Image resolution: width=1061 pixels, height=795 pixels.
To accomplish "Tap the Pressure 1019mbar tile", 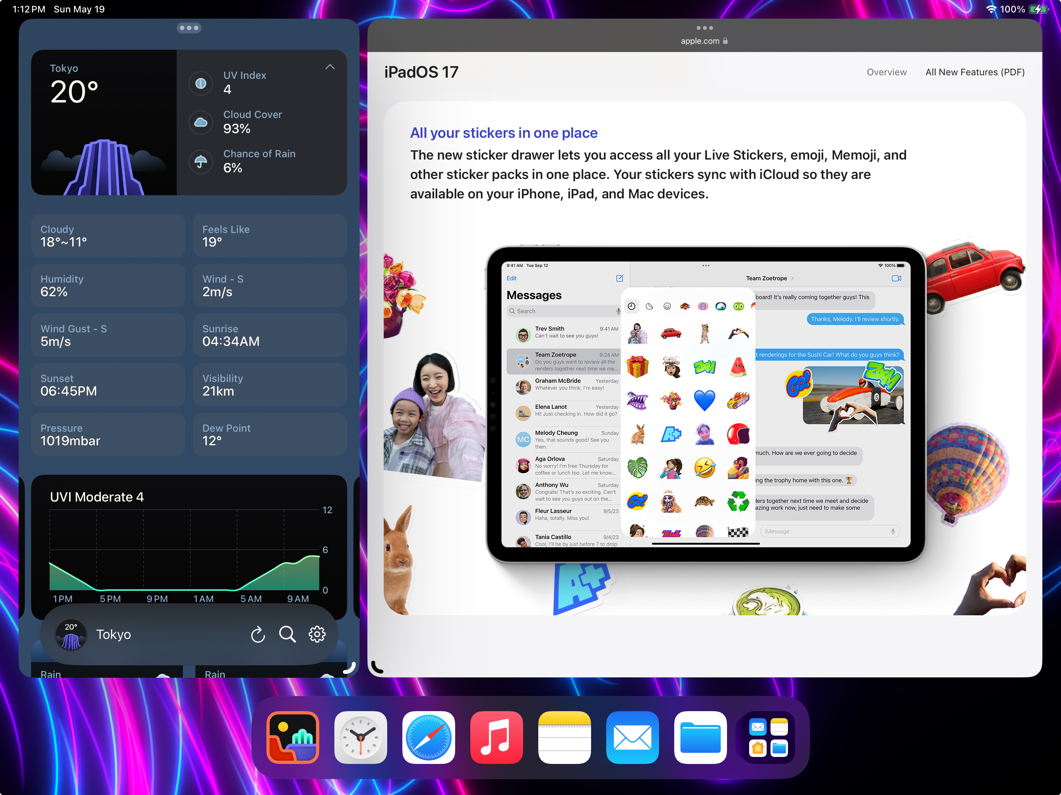I will (108, 435).
